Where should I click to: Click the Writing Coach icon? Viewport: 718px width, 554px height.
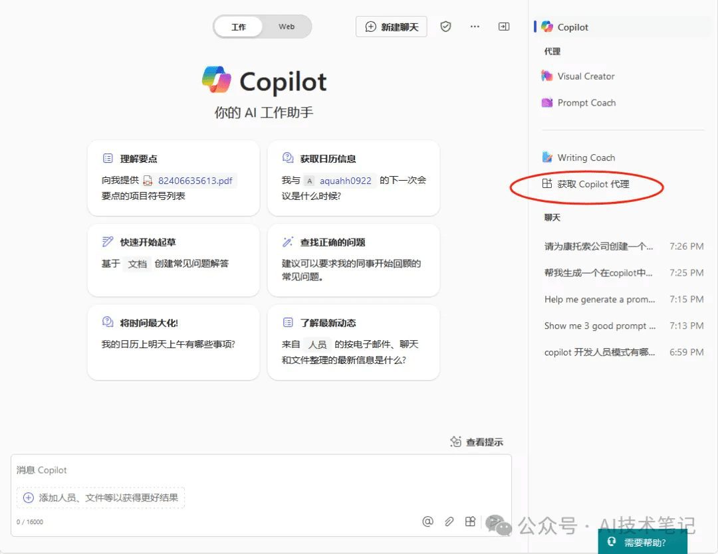[546, 157]
